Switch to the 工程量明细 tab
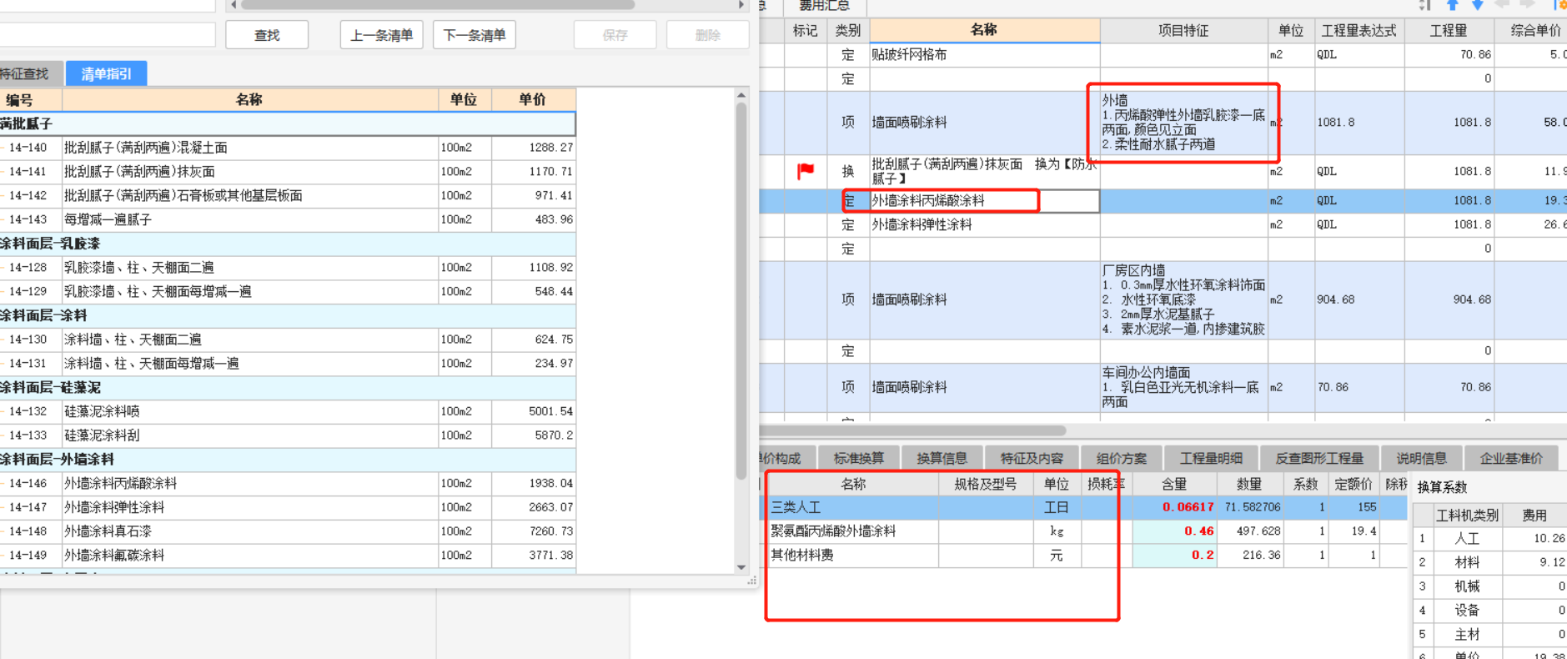The image size is (1567, 659). (1211, 458)
